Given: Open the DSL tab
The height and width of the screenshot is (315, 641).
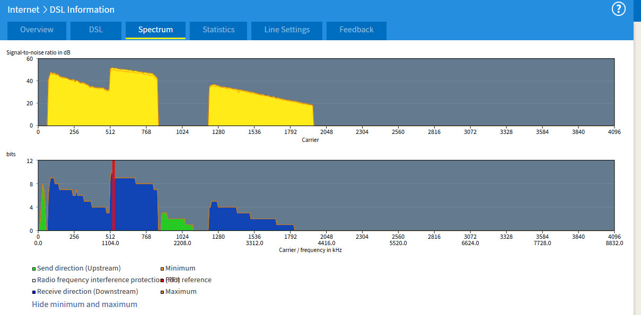Looking at the screenshot, I should [95, 30].
